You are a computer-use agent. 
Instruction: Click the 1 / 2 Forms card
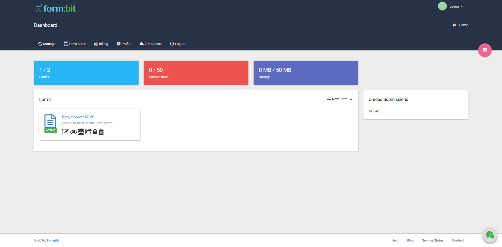point(86,73)
